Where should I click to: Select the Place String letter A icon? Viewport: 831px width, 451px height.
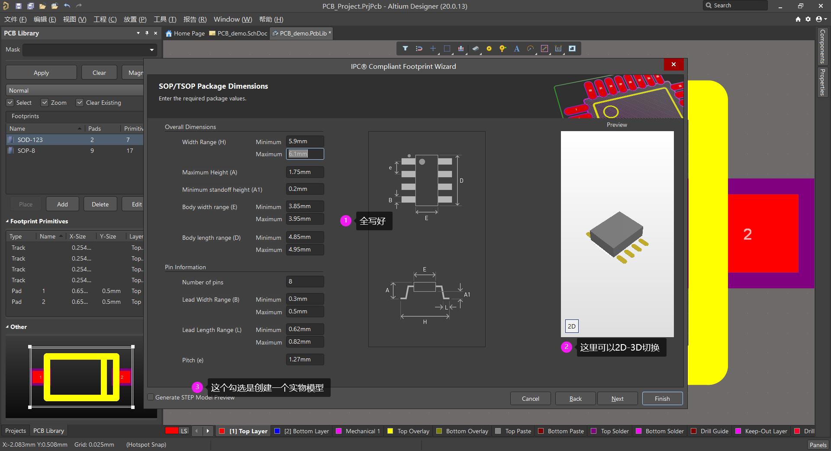[x=516, y=48]
